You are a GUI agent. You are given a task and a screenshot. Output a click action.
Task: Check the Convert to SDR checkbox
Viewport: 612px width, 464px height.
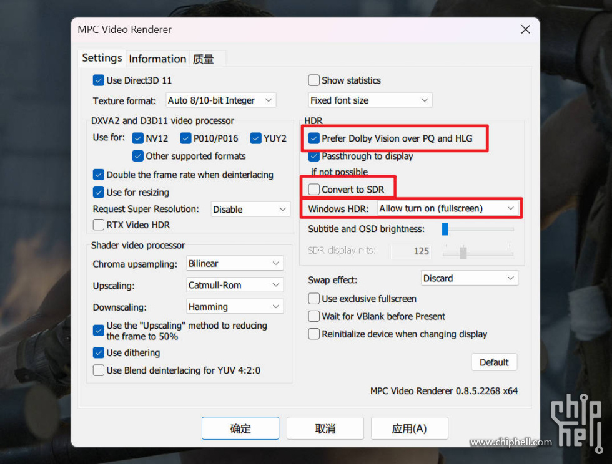click(x=313, y=190)
